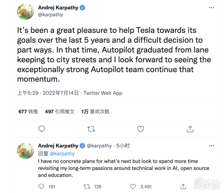Retweet the reply showing 126 retweets
This screenshot has width=224, height=193.
pos(87,186)
